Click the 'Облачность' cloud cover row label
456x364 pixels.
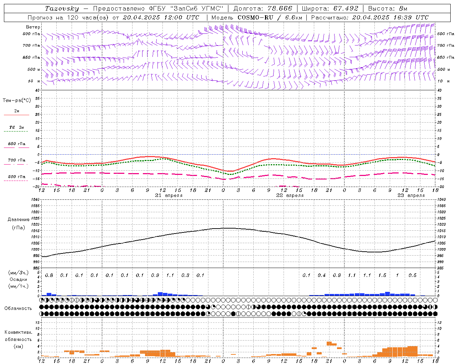coord(18,309)
